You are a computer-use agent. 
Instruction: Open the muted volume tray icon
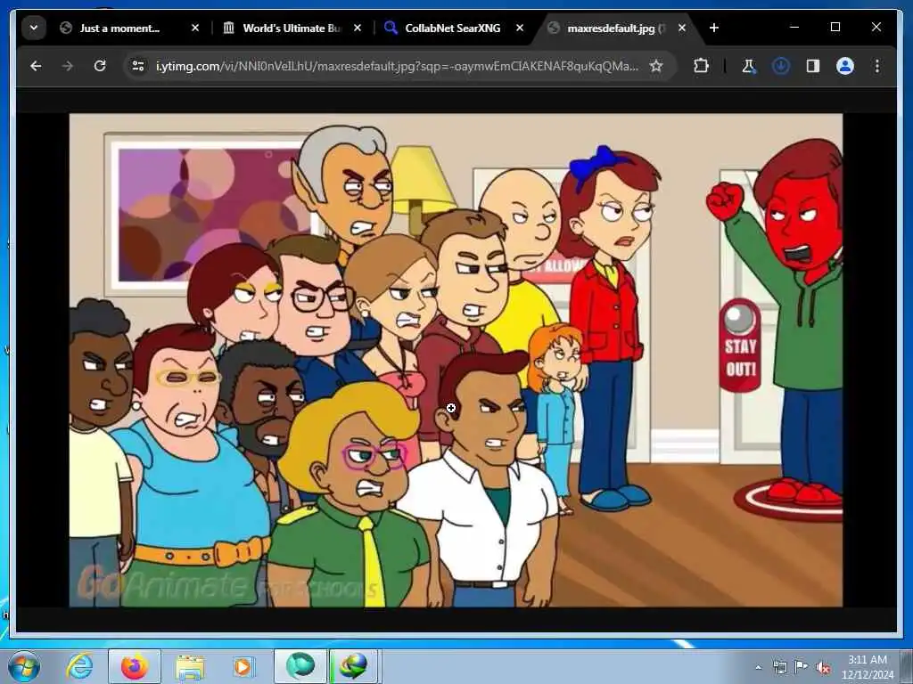coord(823,667)
